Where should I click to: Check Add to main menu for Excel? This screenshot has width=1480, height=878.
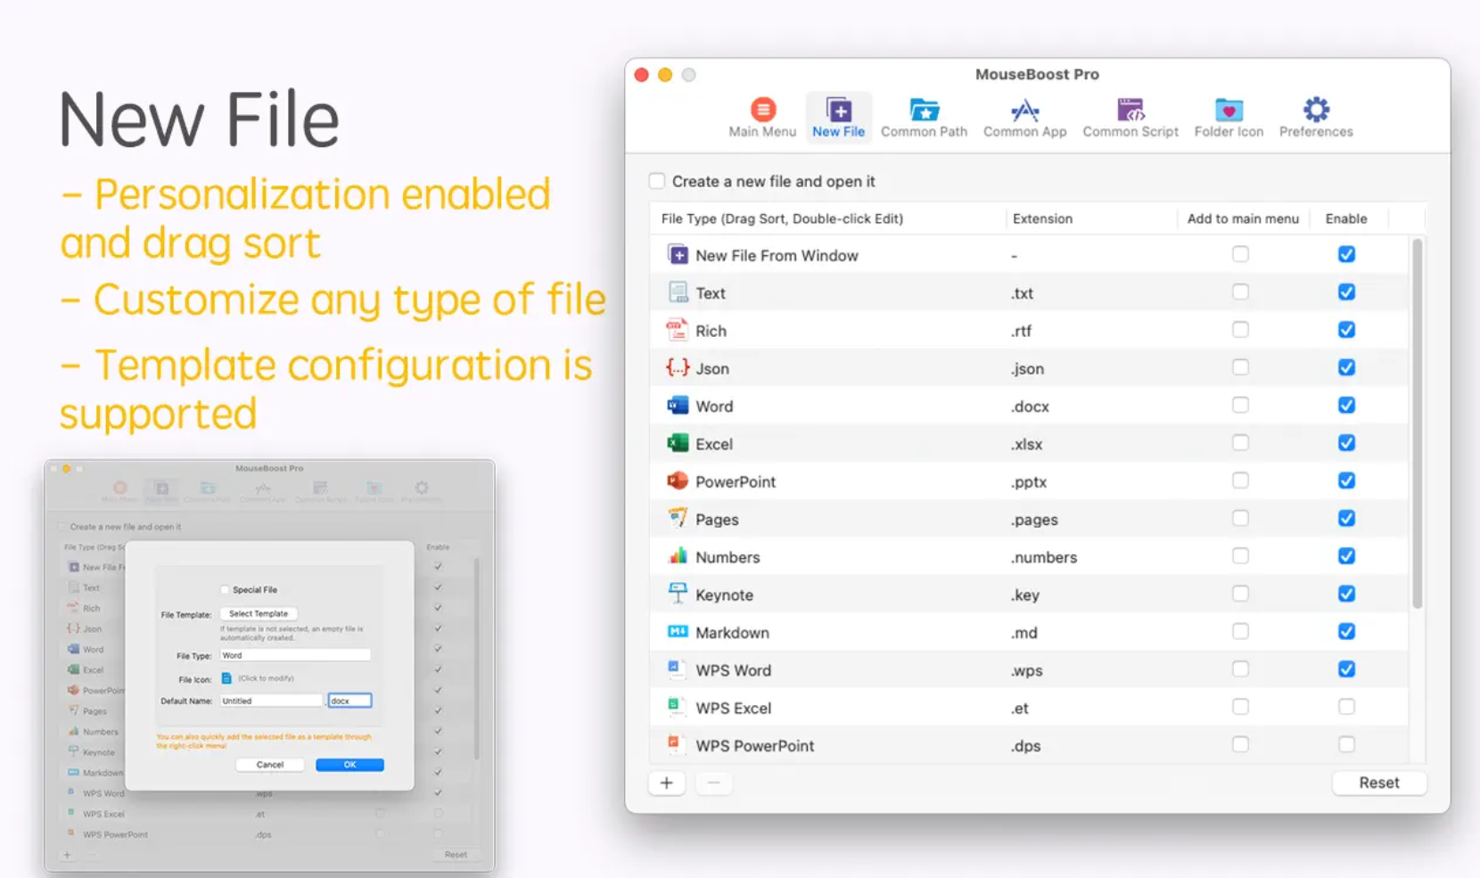(1240, 443)
